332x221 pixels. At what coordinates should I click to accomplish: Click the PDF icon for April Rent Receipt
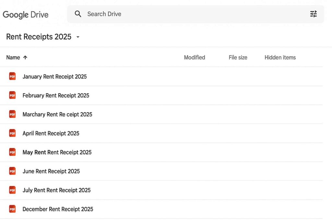[12, 133]
